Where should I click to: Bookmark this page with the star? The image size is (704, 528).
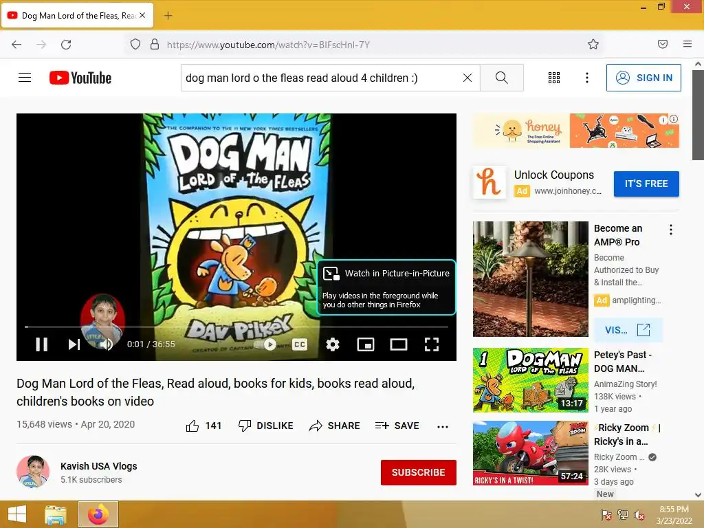coord(593,44)
